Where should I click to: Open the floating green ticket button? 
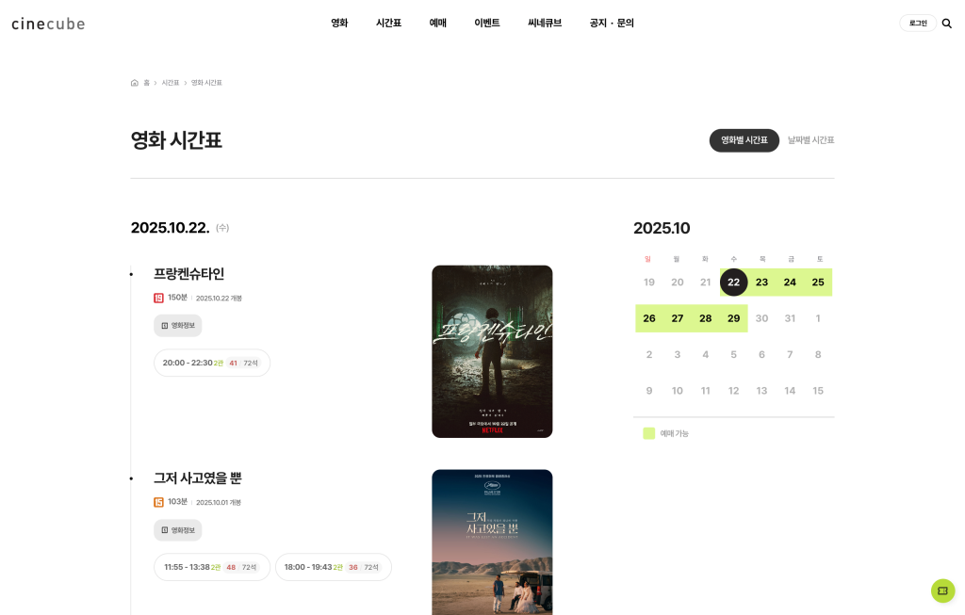[x=942, y=591]
